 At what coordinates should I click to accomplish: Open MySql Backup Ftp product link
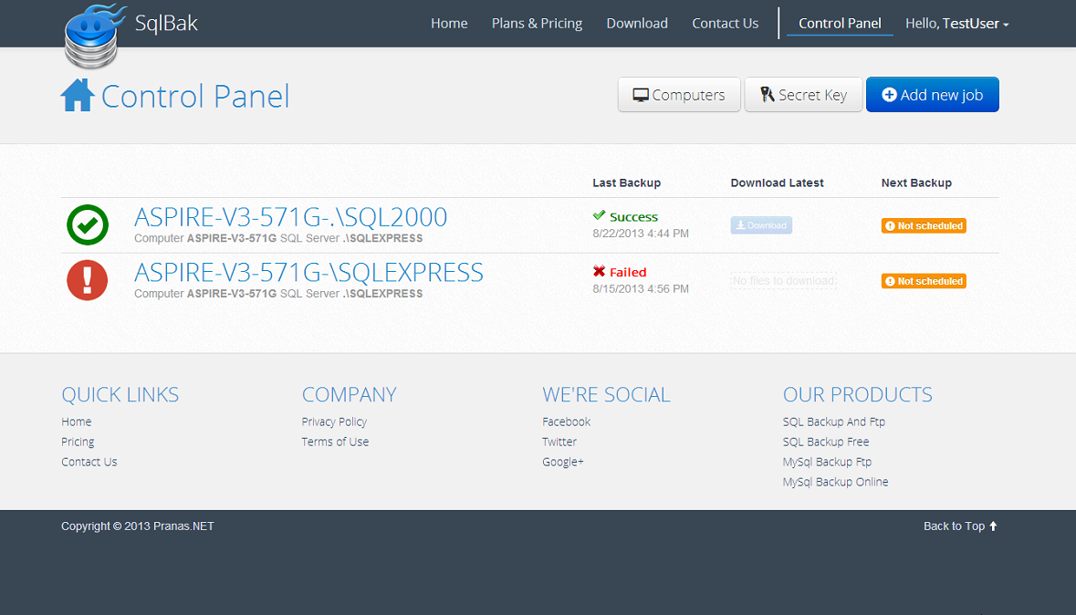click(827, 462)
